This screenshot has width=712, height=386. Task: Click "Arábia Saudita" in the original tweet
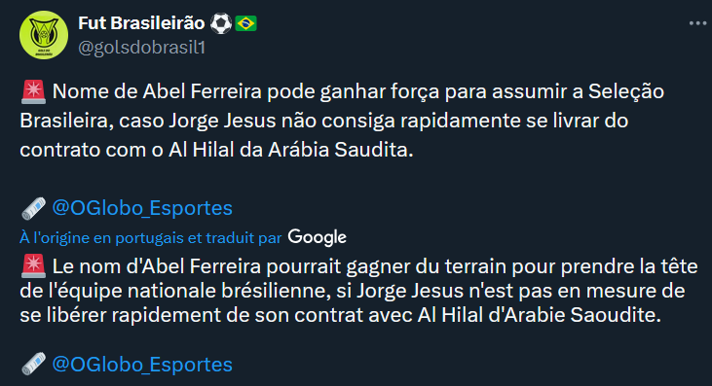[341, 150]
